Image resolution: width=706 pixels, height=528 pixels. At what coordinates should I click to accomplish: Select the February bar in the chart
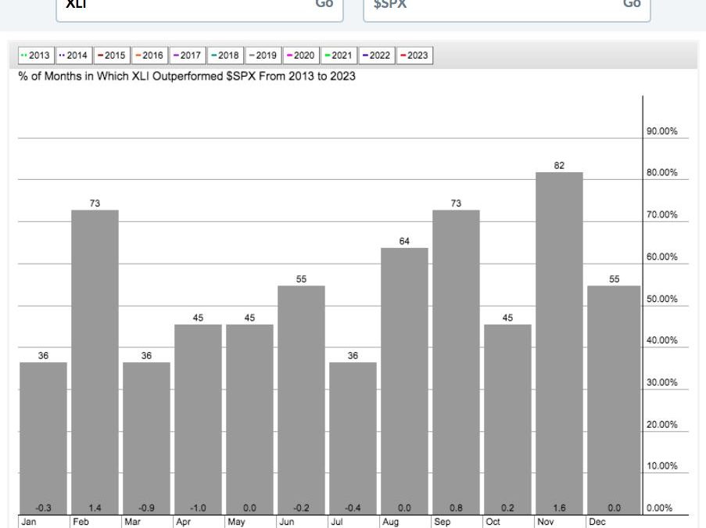[95, 362]
